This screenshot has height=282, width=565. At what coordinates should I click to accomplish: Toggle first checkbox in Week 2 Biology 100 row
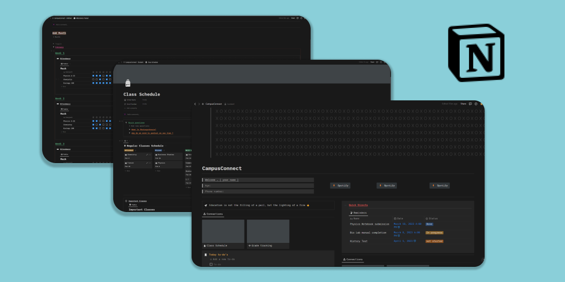(x=93, y=128)
